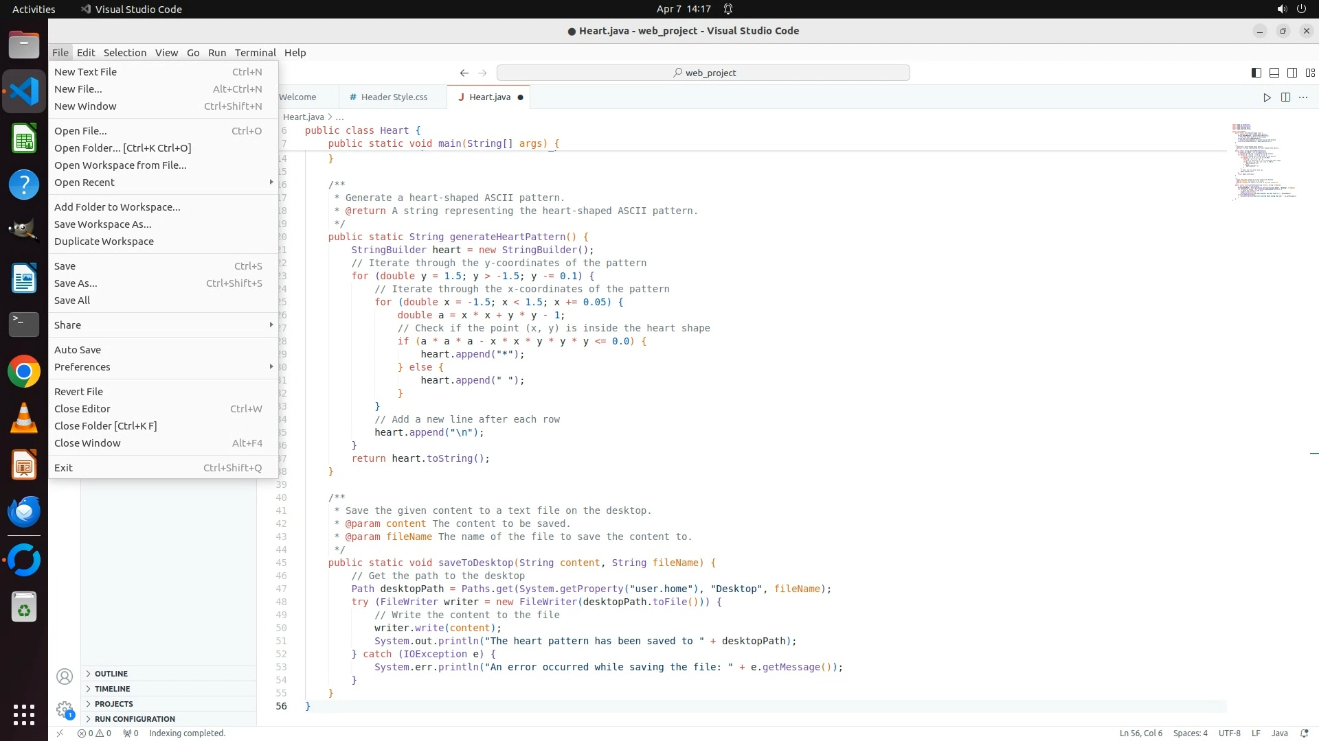The image size is (1319, 741).
Task: Click the errors and warnings status indicator
Action: click(x=94, y=733)
